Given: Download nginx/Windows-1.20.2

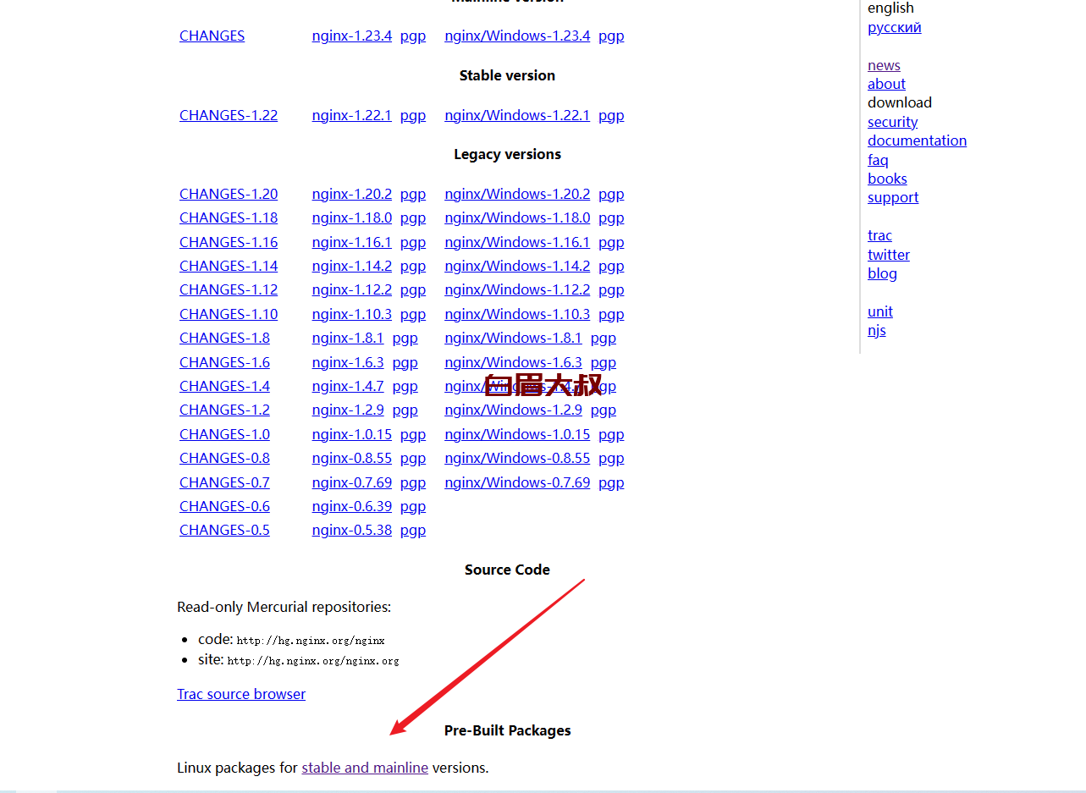Looking at the screenshot, I should pos(517,194).
